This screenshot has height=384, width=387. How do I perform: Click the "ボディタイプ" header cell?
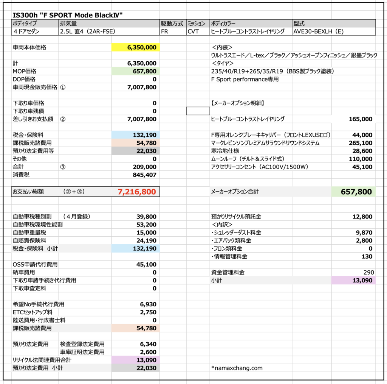point(35,23)
